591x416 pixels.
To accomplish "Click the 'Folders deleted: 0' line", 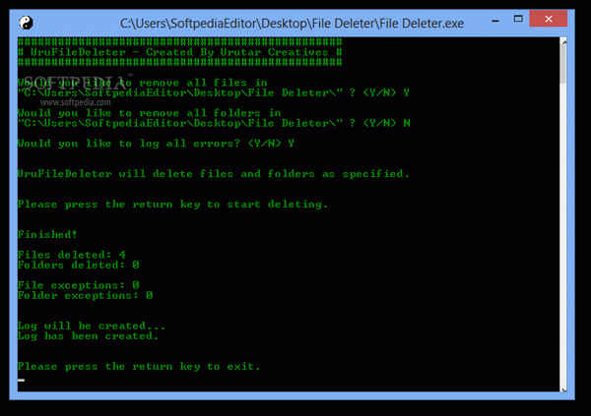I will point(79,265).
